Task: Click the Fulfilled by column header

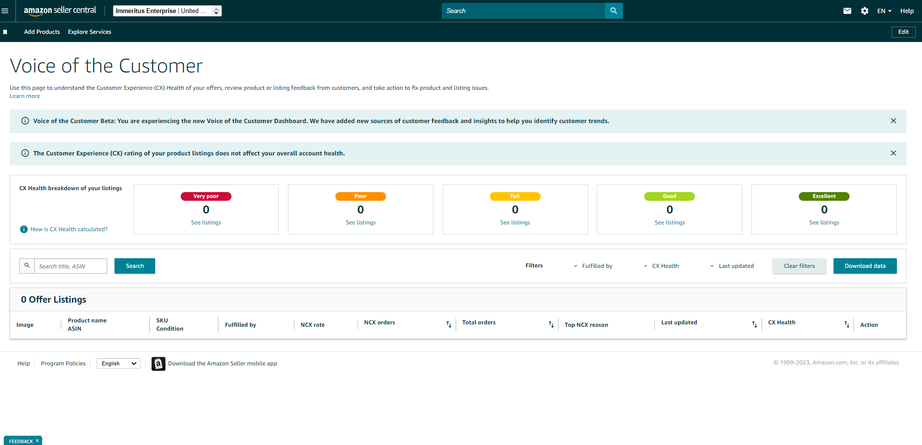Action: coord(241,325)
